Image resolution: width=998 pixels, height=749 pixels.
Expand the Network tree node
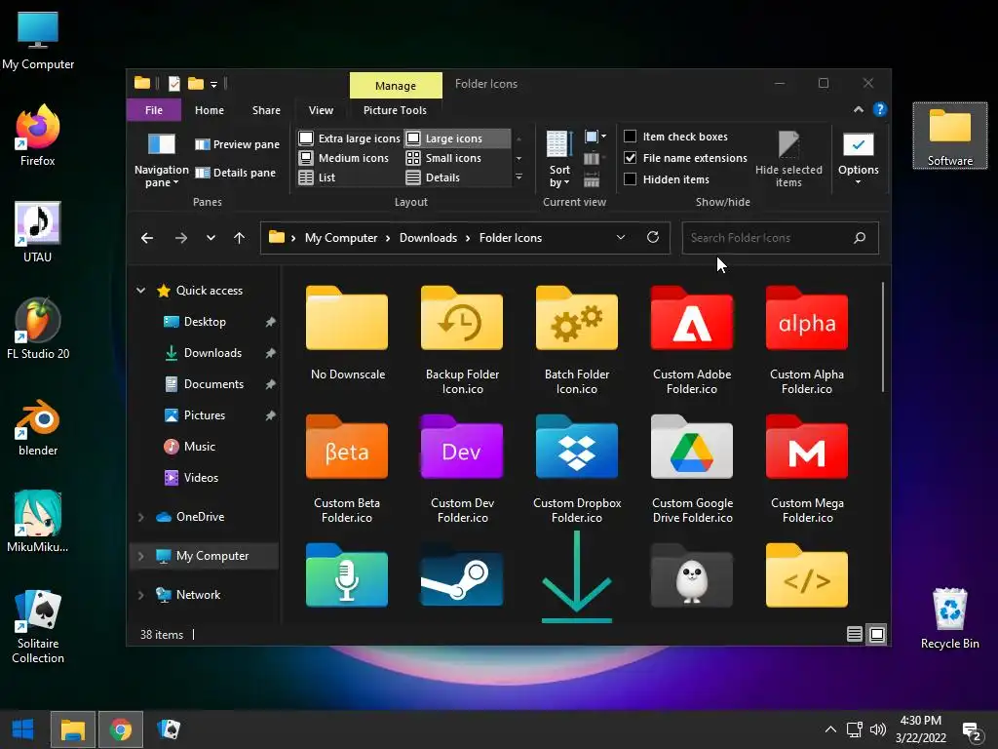pyautogui.click(x=140, y=595)
